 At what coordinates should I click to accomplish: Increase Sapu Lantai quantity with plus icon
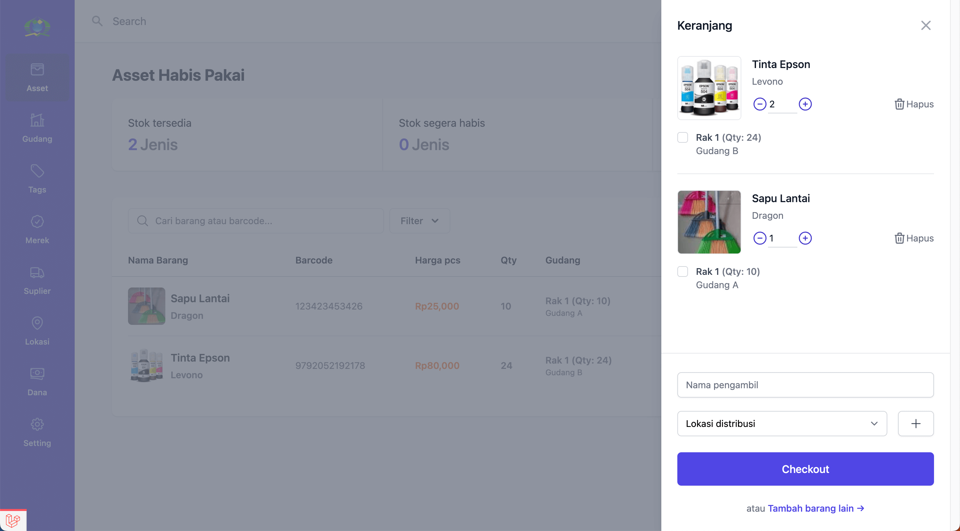coord(805,238)
